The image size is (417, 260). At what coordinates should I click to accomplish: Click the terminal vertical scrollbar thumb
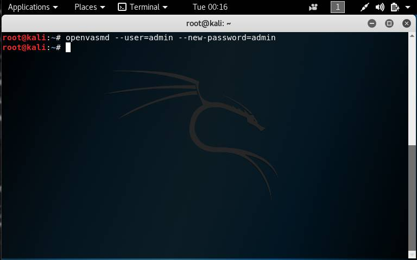pos(412,197)
